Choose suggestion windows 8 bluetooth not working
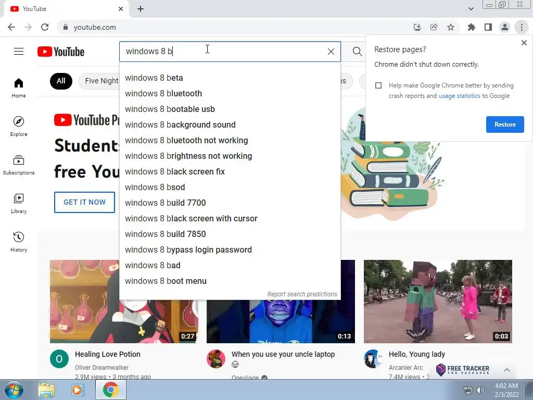 pyautogui.click(x=230, y=141)
